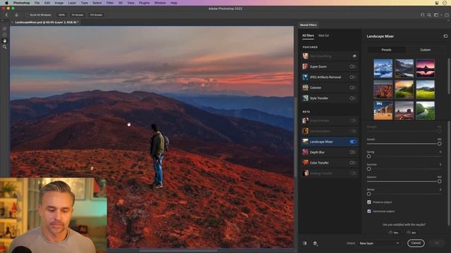Download the Skin Smoothing filter cloud icon
Screen dimensions: 451x253
click(x=354, y=56)
